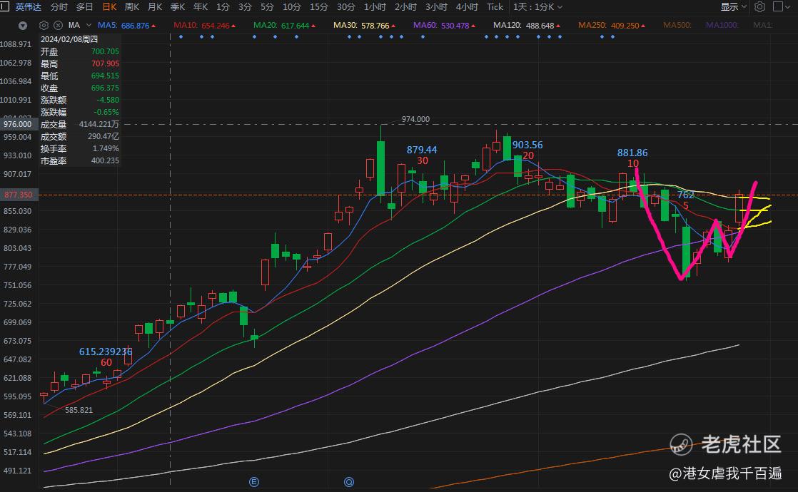Click the 615.239236 annotation label
This screenshot has height=492, width=798.
[106, 352]
